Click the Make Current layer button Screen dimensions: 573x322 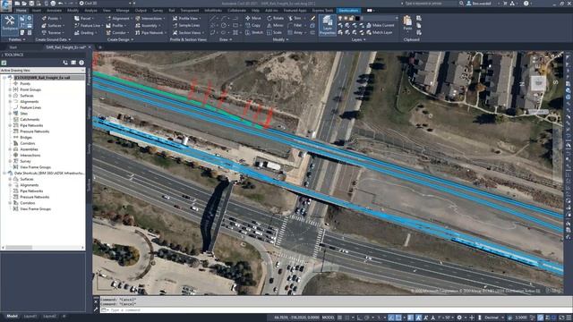point(380,25)
